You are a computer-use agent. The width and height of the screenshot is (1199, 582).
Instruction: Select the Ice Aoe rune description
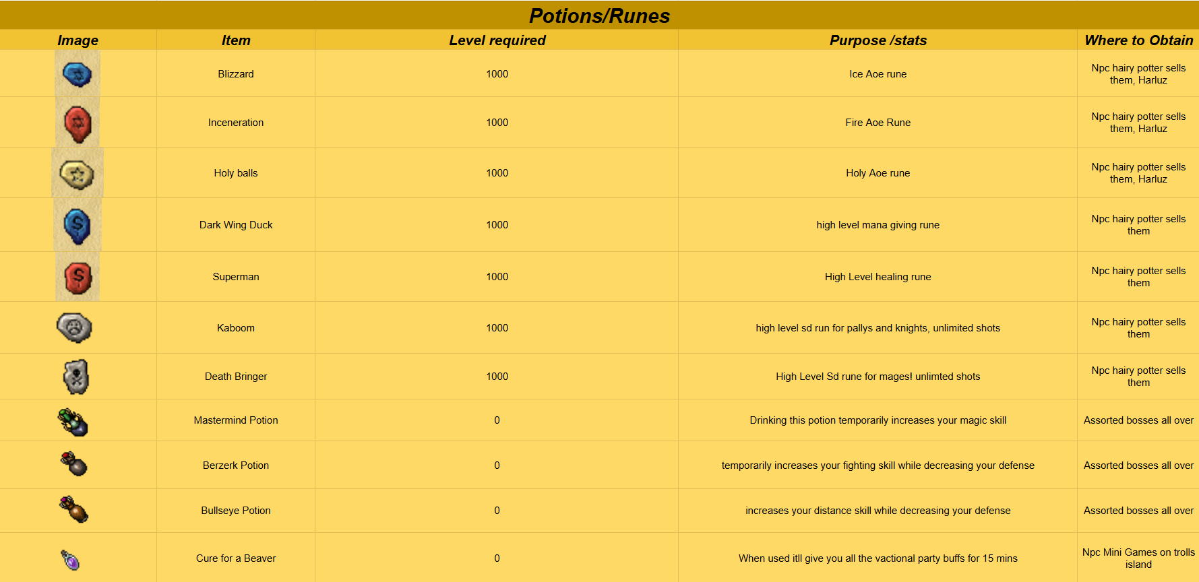pyautogui.click(x=878, y=74)
